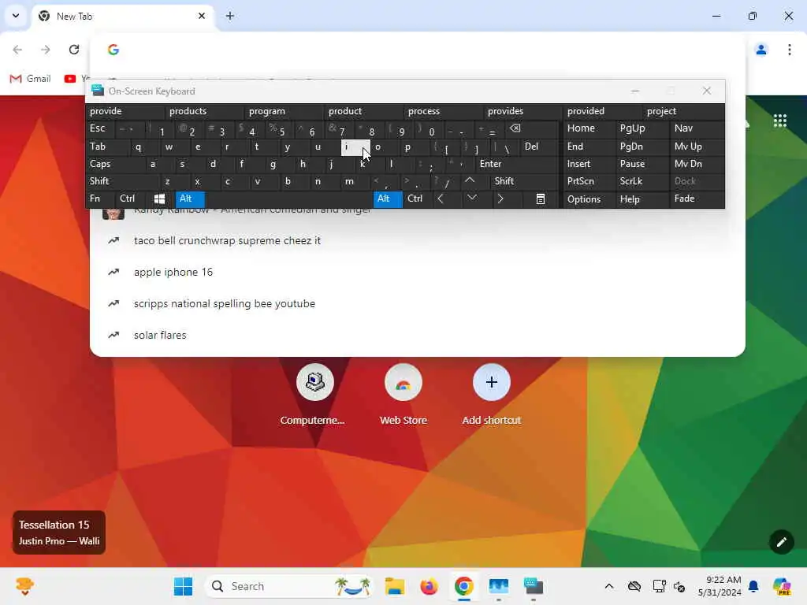The height and width of the screenshot is (605, 807).
Task: Toggle the right Alt key
Action: tap(388, 199)
